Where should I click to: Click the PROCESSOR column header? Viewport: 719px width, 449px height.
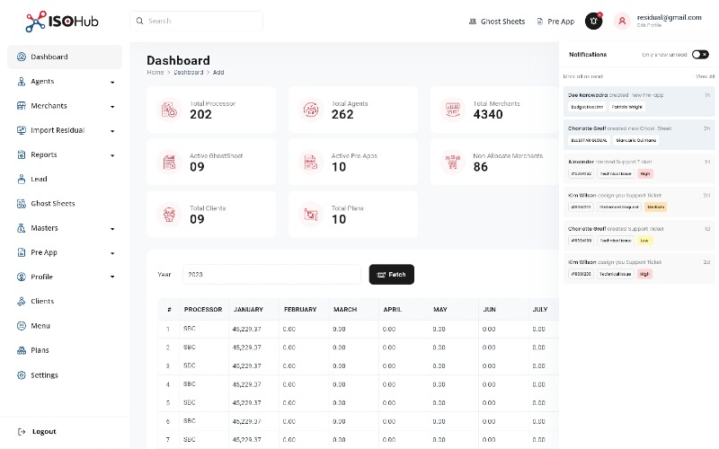[203, 310]
